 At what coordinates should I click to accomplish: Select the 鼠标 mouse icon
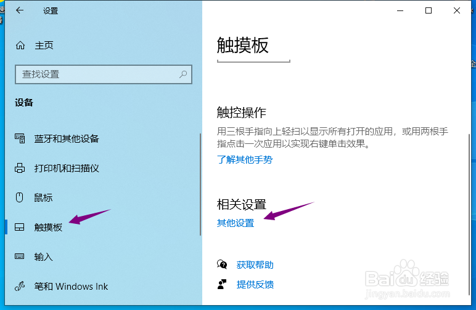(20, 197)
